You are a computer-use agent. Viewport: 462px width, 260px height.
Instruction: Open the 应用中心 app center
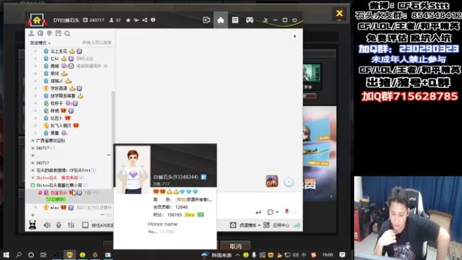281,225
